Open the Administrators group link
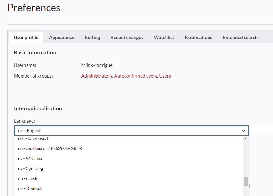The width and height of the screenshot is (273, 196). pos(96,76)
